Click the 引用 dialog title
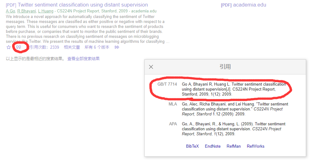This screenshot has width=316, height=161. coord(225,67)
